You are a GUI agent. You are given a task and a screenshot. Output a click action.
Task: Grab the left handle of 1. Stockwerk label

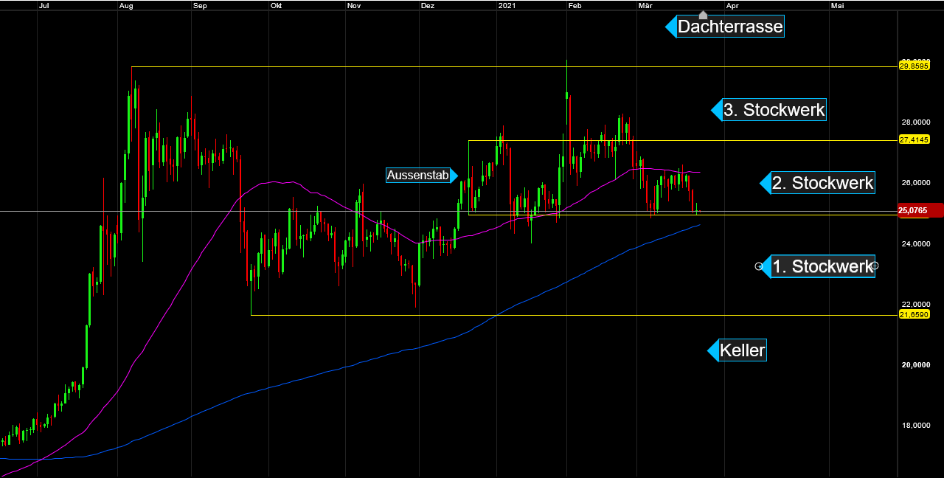pyautogui.click(x=759, y=266)
